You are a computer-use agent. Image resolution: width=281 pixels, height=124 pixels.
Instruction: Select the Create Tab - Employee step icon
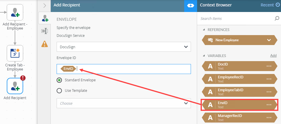(15, 53)
